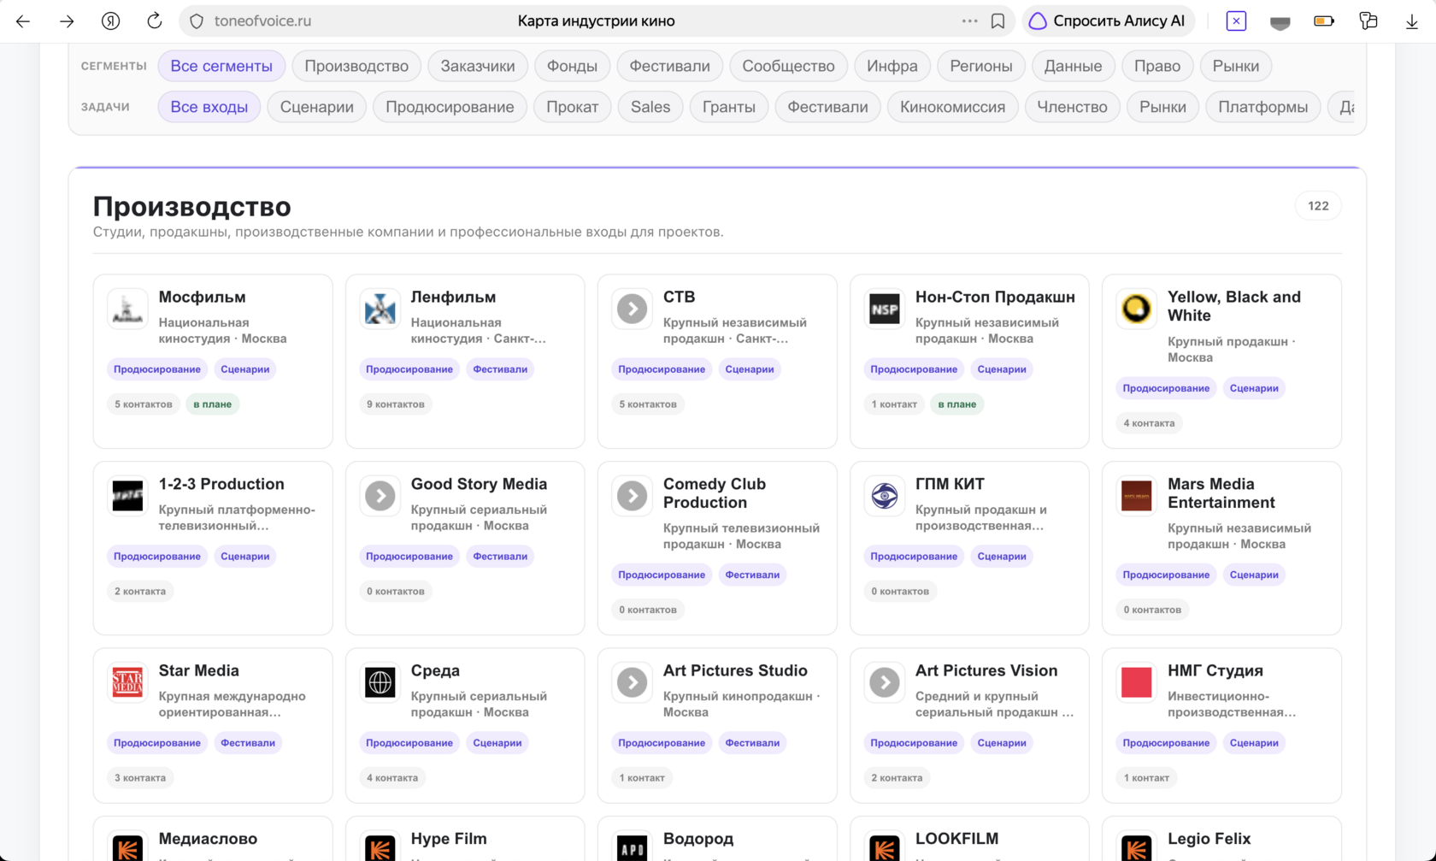This screenshot has height=861, width=1436.
Task: Open the LOOKFILM card title
Action: 956,839
